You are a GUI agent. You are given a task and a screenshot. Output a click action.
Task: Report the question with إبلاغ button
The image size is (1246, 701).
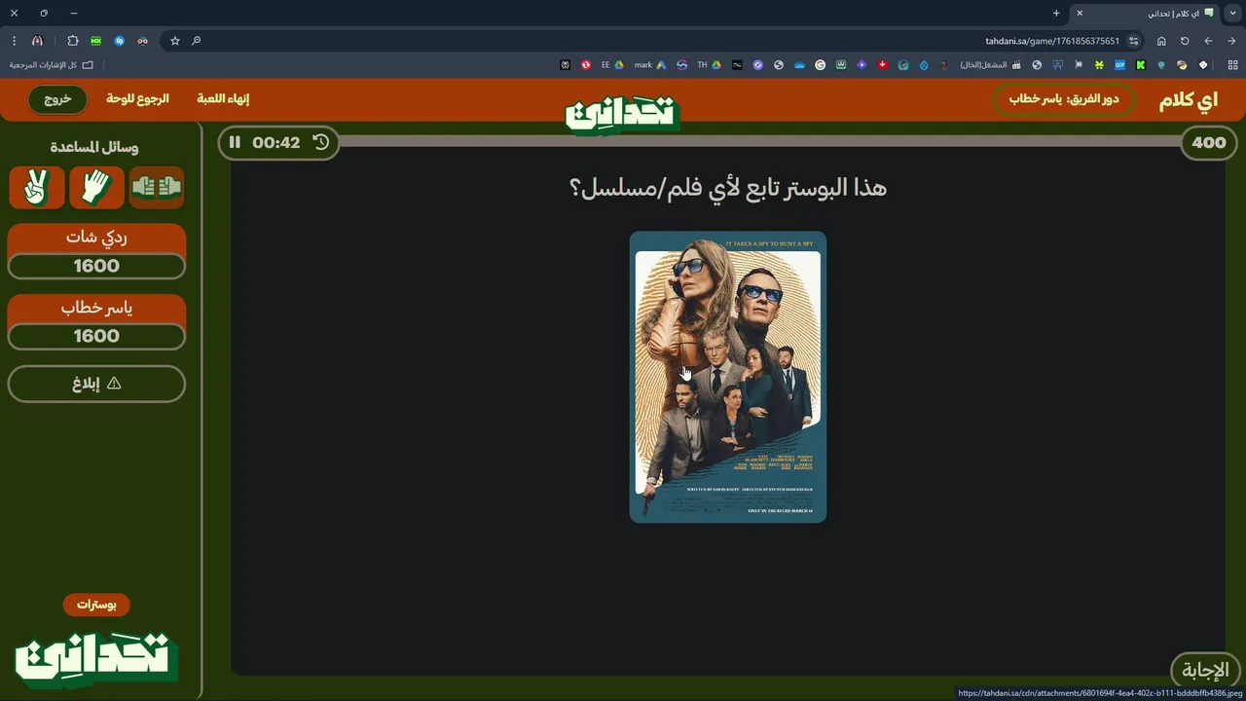pyautogui.click(x=96, y=384)
